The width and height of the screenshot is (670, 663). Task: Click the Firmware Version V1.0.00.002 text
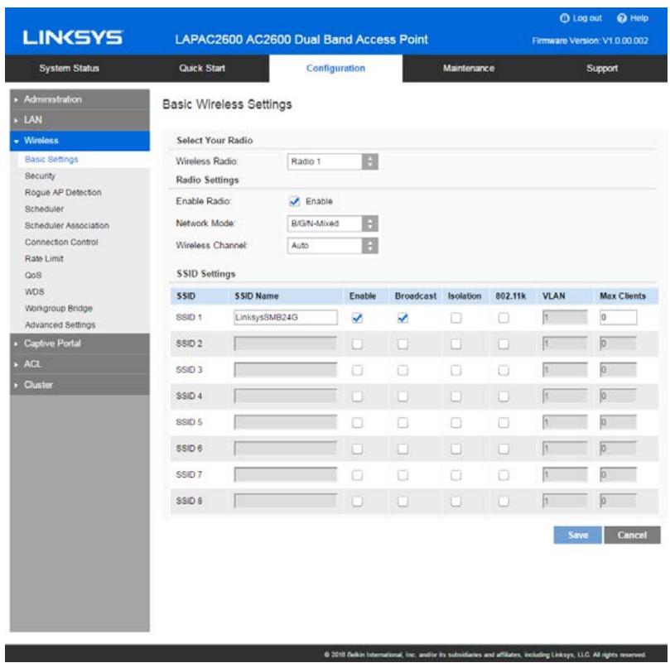590,41
